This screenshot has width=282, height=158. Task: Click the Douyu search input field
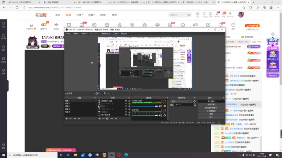(x=178, y=15)
